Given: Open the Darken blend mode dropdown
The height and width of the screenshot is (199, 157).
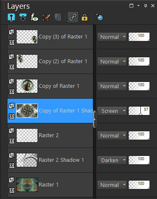Looking at the screenshot, I should coord(112,160).
